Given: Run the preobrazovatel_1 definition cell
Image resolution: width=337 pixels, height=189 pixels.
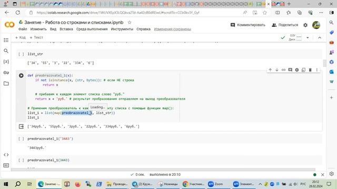Looking at the screenshot, I should tap(21, 76).
